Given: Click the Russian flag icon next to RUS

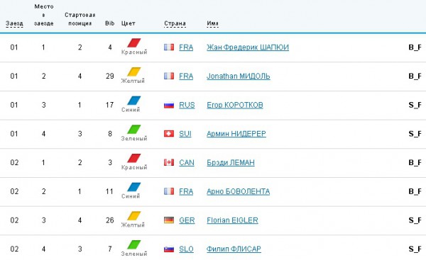Looking at the screenshot, I should tap(169, 105).
